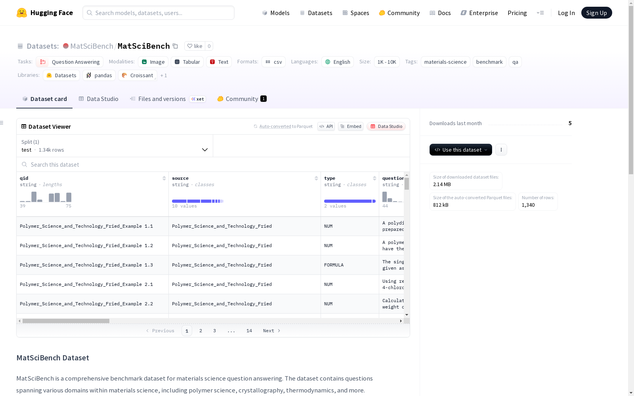The image size is (634, 396).
Task: Show the additional +1 libraries
Action: [x=164, y=75]
